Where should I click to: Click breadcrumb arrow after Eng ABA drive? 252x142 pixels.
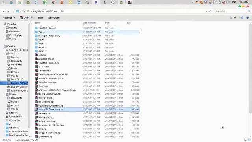[x=59, y=11]
